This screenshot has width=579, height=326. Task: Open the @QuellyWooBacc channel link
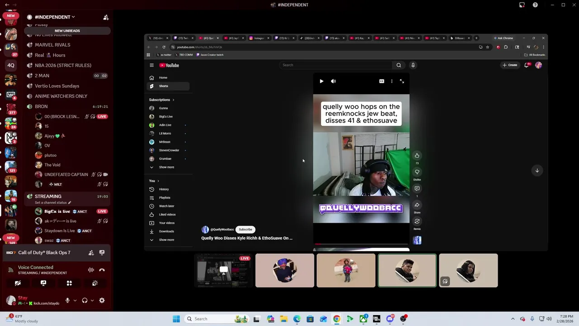[x=222, y=230]
